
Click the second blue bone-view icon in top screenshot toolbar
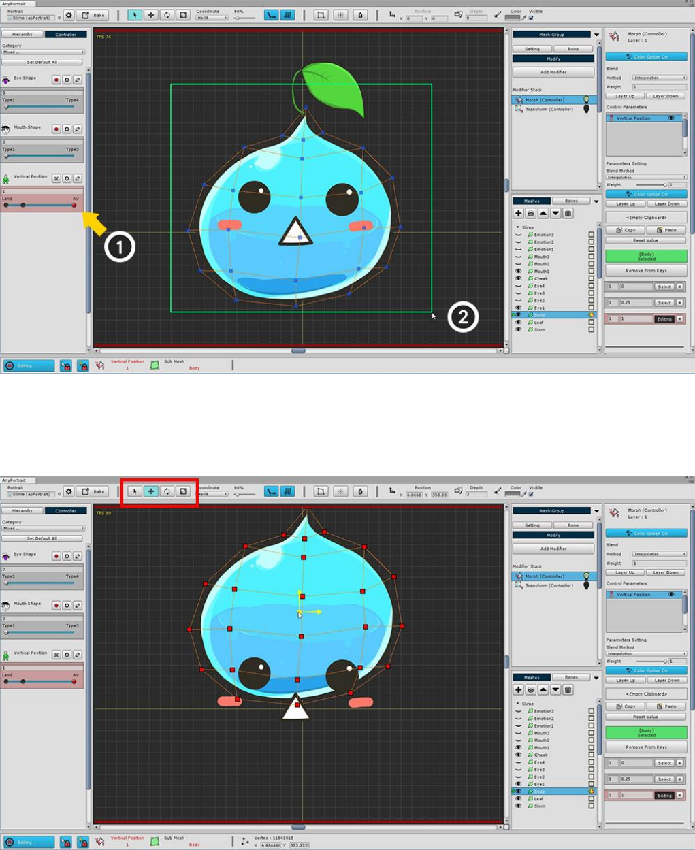click(287, 15)
